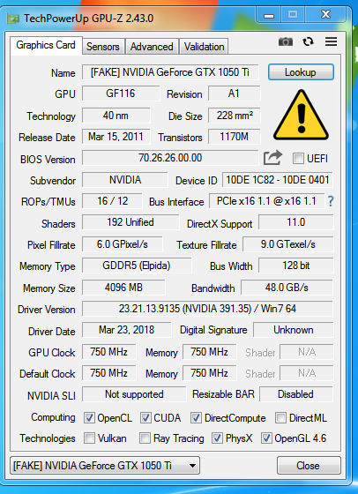Toggle the Vulkan checkbox
This screenshot has width=358, height=494.
pyautogui.click(x=89, y=438)
